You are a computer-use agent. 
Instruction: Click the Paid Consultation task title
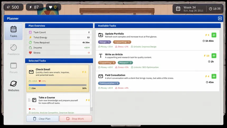point(115,75)
